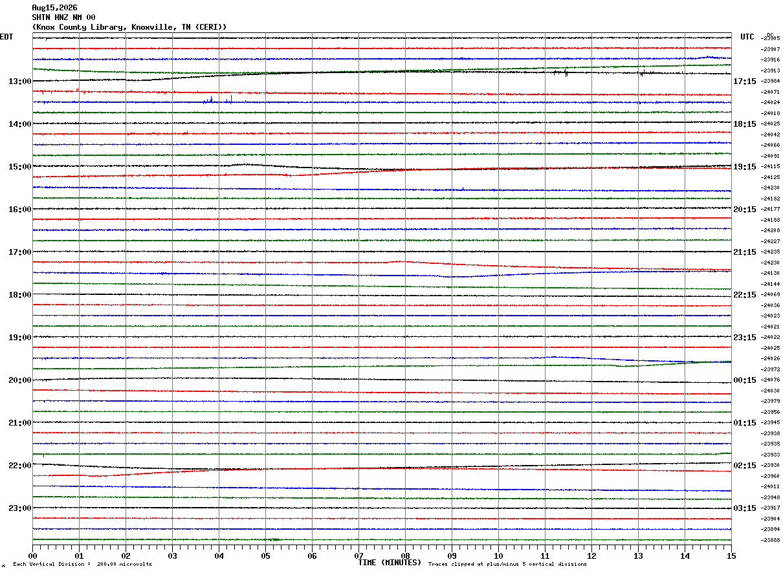Screen dimensions: 783x573
Task: Select the DC offset value -24208
Action: (771, 230)
